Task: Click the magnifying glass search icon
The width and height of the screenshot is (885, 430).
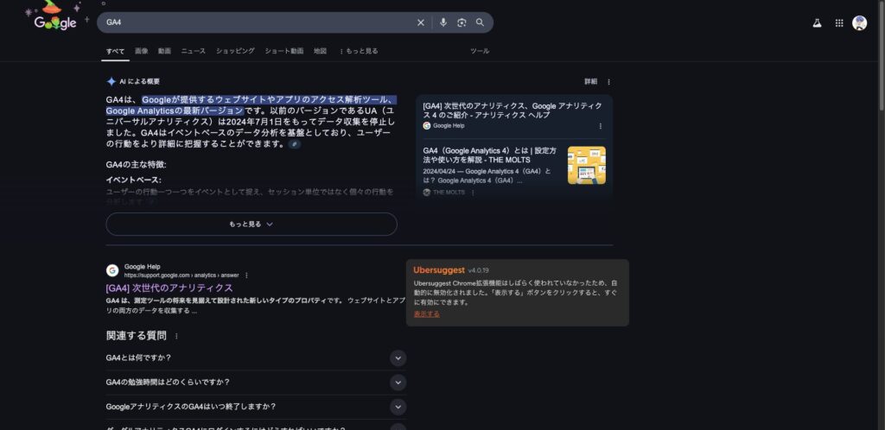Action: pyautogui.click(x=480, y=22)
